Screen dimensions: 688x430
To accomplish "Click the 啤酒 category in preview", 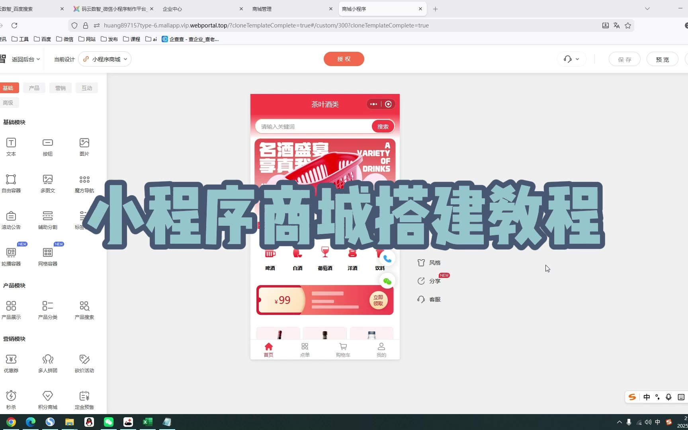I will 270,260.
